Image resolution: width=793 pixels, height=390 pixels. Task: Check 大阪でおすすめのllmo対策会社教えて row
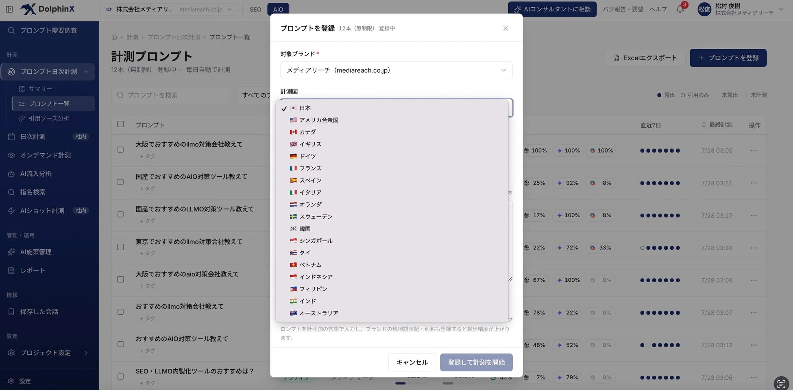120,150
